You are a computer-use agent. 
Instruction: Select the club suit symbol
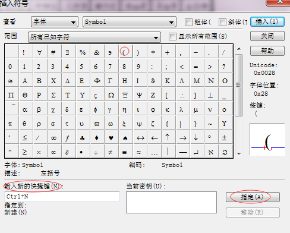click(x=83, y=138)
